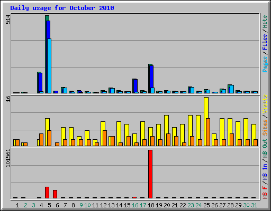Click day label '6' on the x-axis
The image size is (271, 211).
57,205
